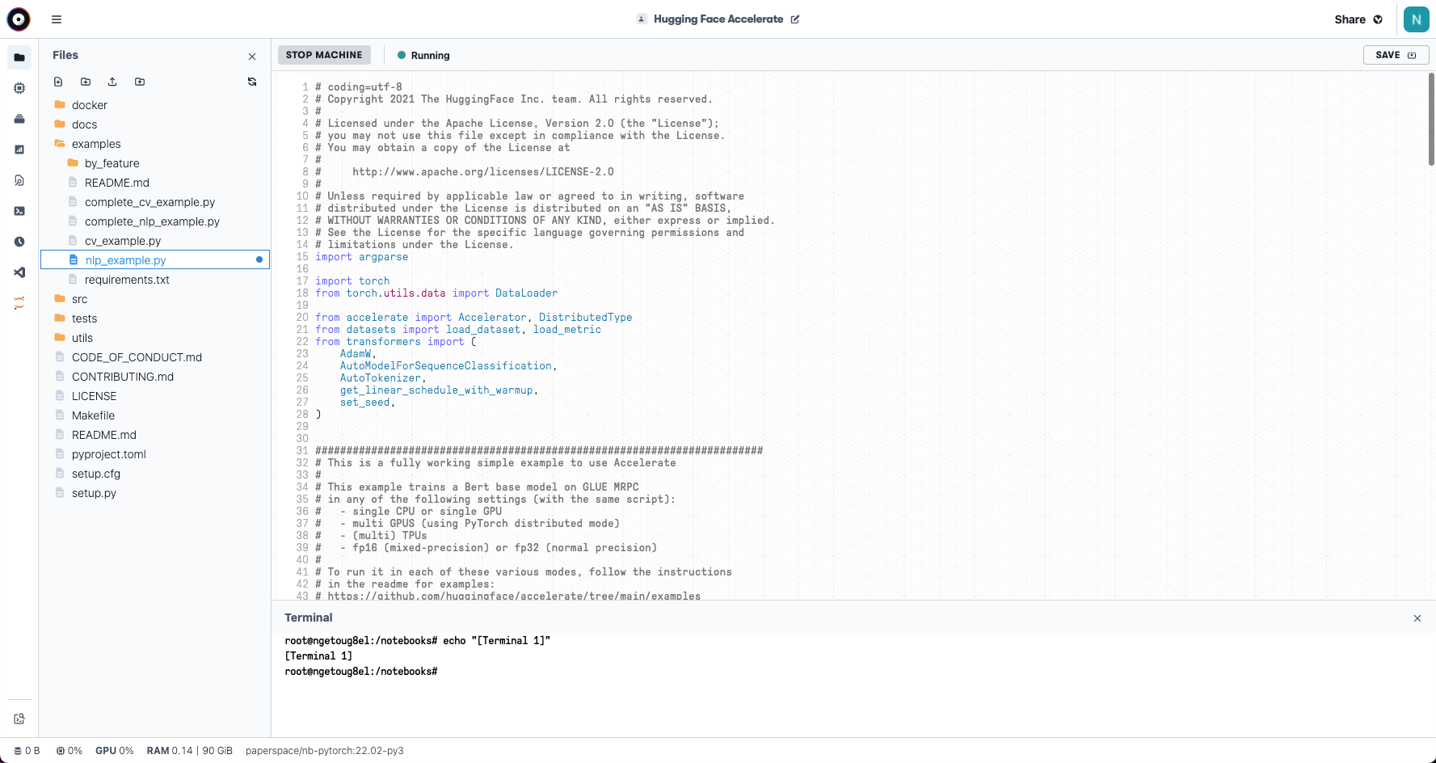
Task: Open the machine chip sidebar icon
Action: click(x=19, y=88)
